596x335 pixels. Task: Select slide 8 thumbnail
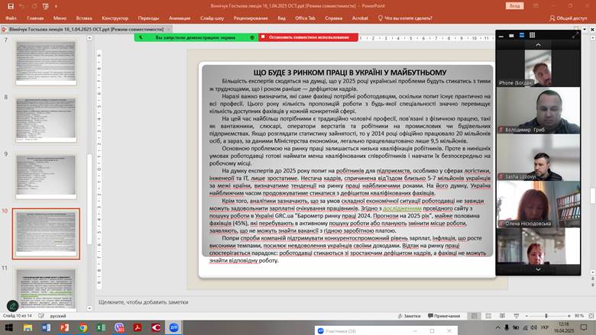(x=46, y=117)
